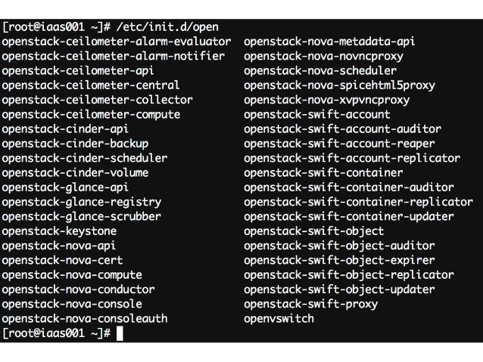This screenshot has height=362, width=483.
Task: Click openstack-cinder-backup entry
Action: coord(75,144)
